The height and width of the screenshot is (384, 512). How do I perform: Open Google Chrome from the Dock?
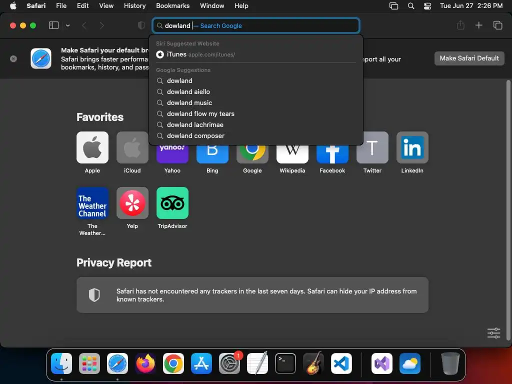(x=173, y=363)
